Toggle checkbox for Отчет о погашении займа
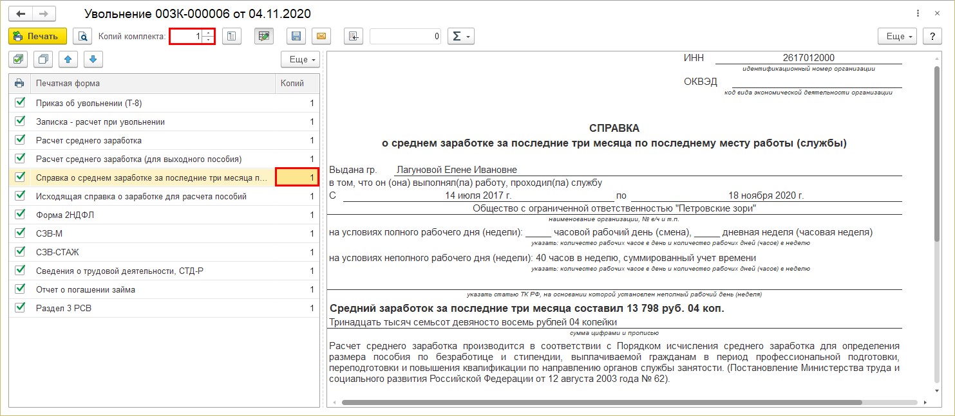 [19, 289]
